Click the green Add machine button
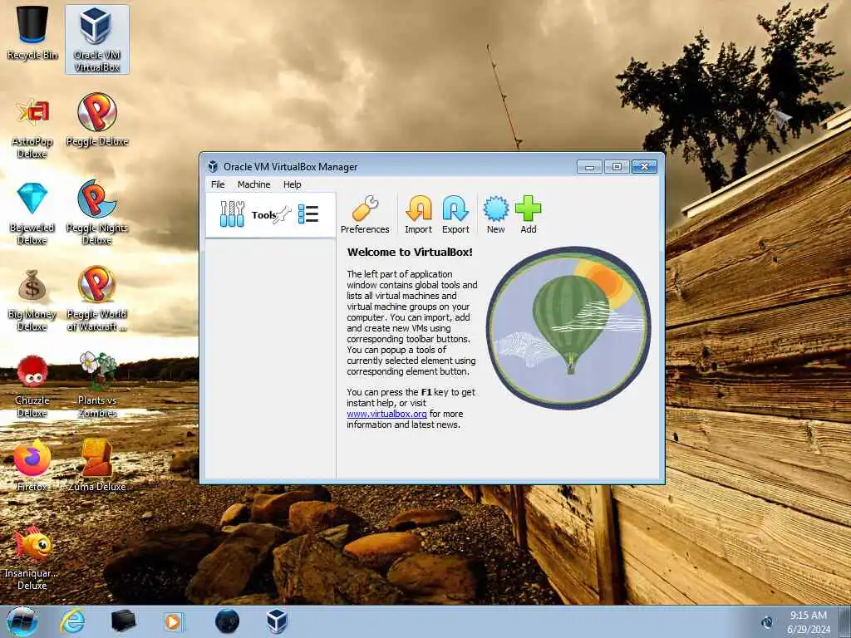This screenshot has height=638, width=851. (528, 215)
